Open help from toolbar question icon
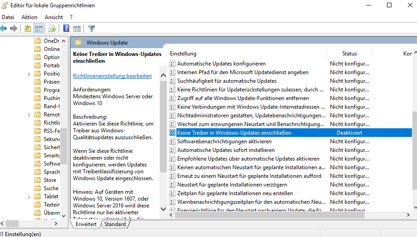Image resolution: width=417 pixels, height=237 pixels. 66,28
